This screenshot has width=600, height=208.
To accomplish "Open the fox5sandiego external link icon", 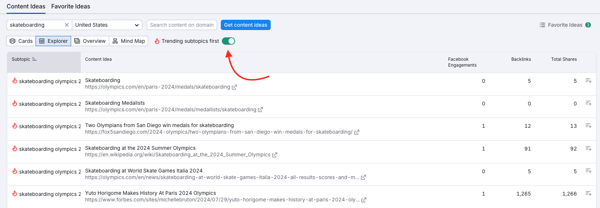I will point(357,132).
